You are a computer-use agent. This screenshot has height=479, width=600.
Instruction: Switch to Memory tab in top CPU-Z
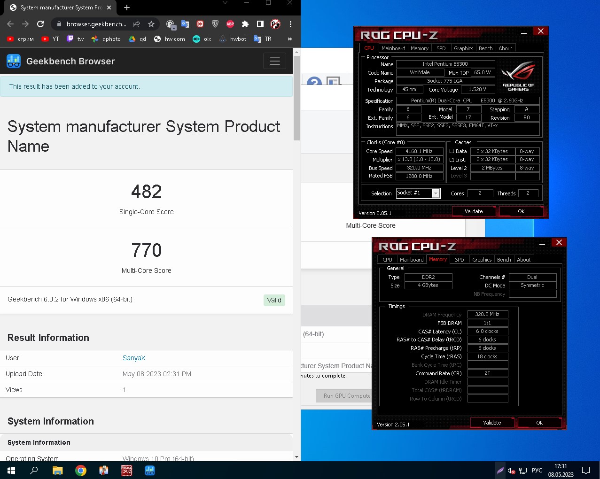point(420,48)
